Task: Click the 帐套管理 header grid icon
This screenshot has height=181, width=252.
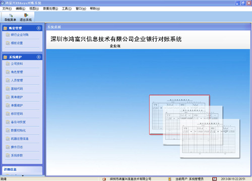Action: coord(6,28)
